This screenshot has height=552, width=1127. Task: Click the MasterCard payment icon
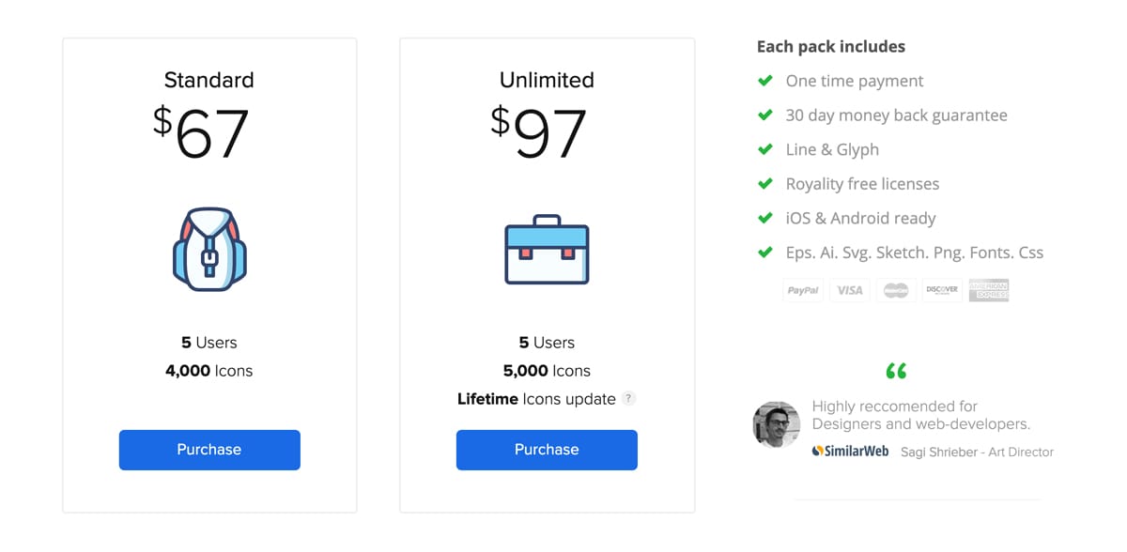tap(896, 290)
